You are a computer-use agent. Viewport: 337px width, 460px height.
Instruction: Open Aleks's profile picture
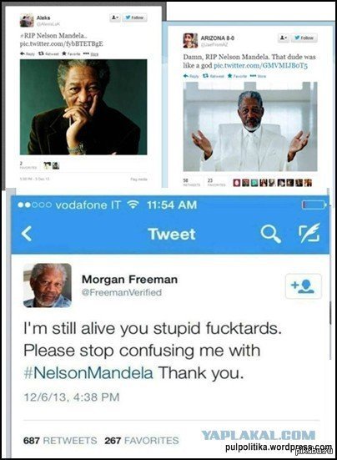[x=27, y=20]
